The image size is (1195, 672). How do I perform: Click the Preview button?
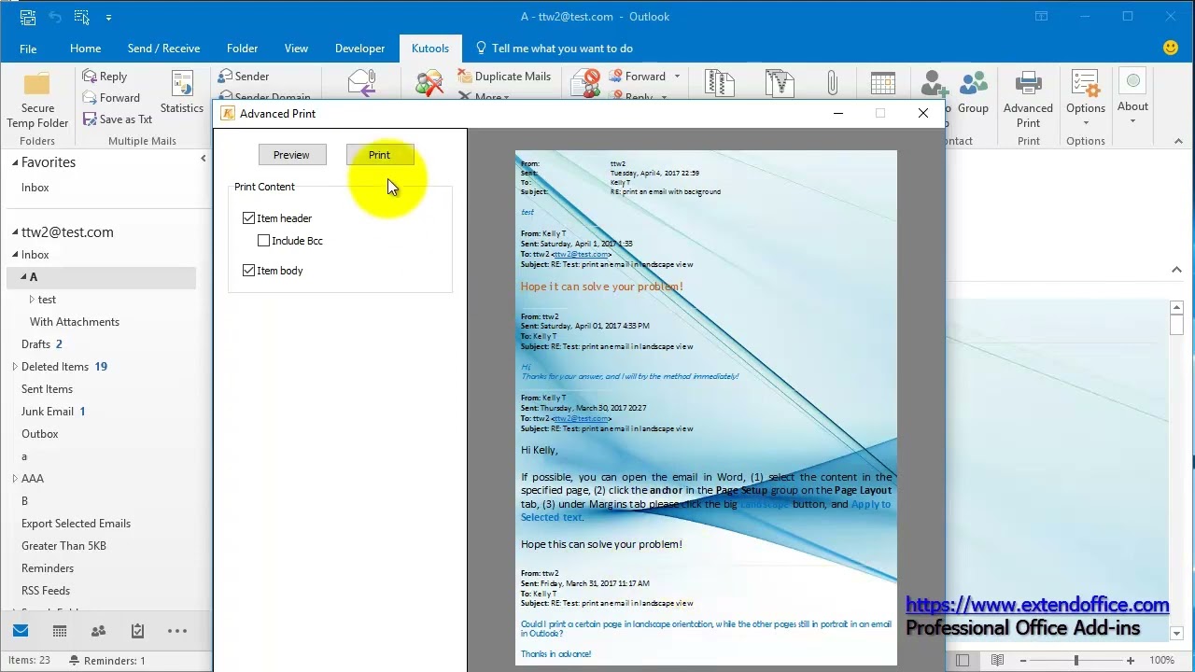point(291,155)
